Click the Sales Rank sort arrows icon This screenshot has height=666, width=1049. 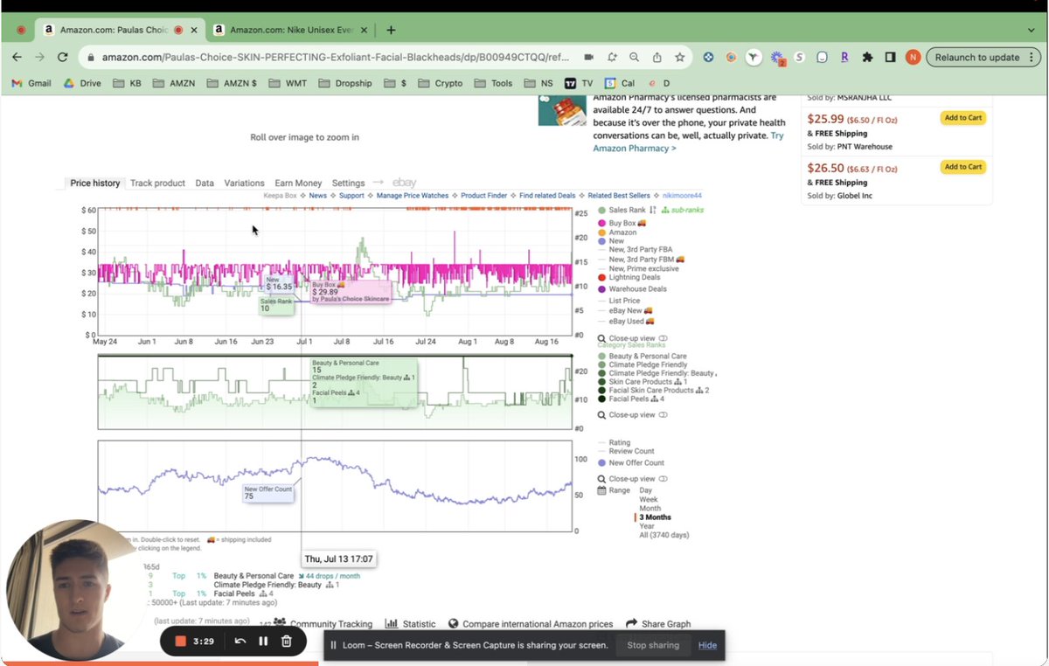coord(653,210)
